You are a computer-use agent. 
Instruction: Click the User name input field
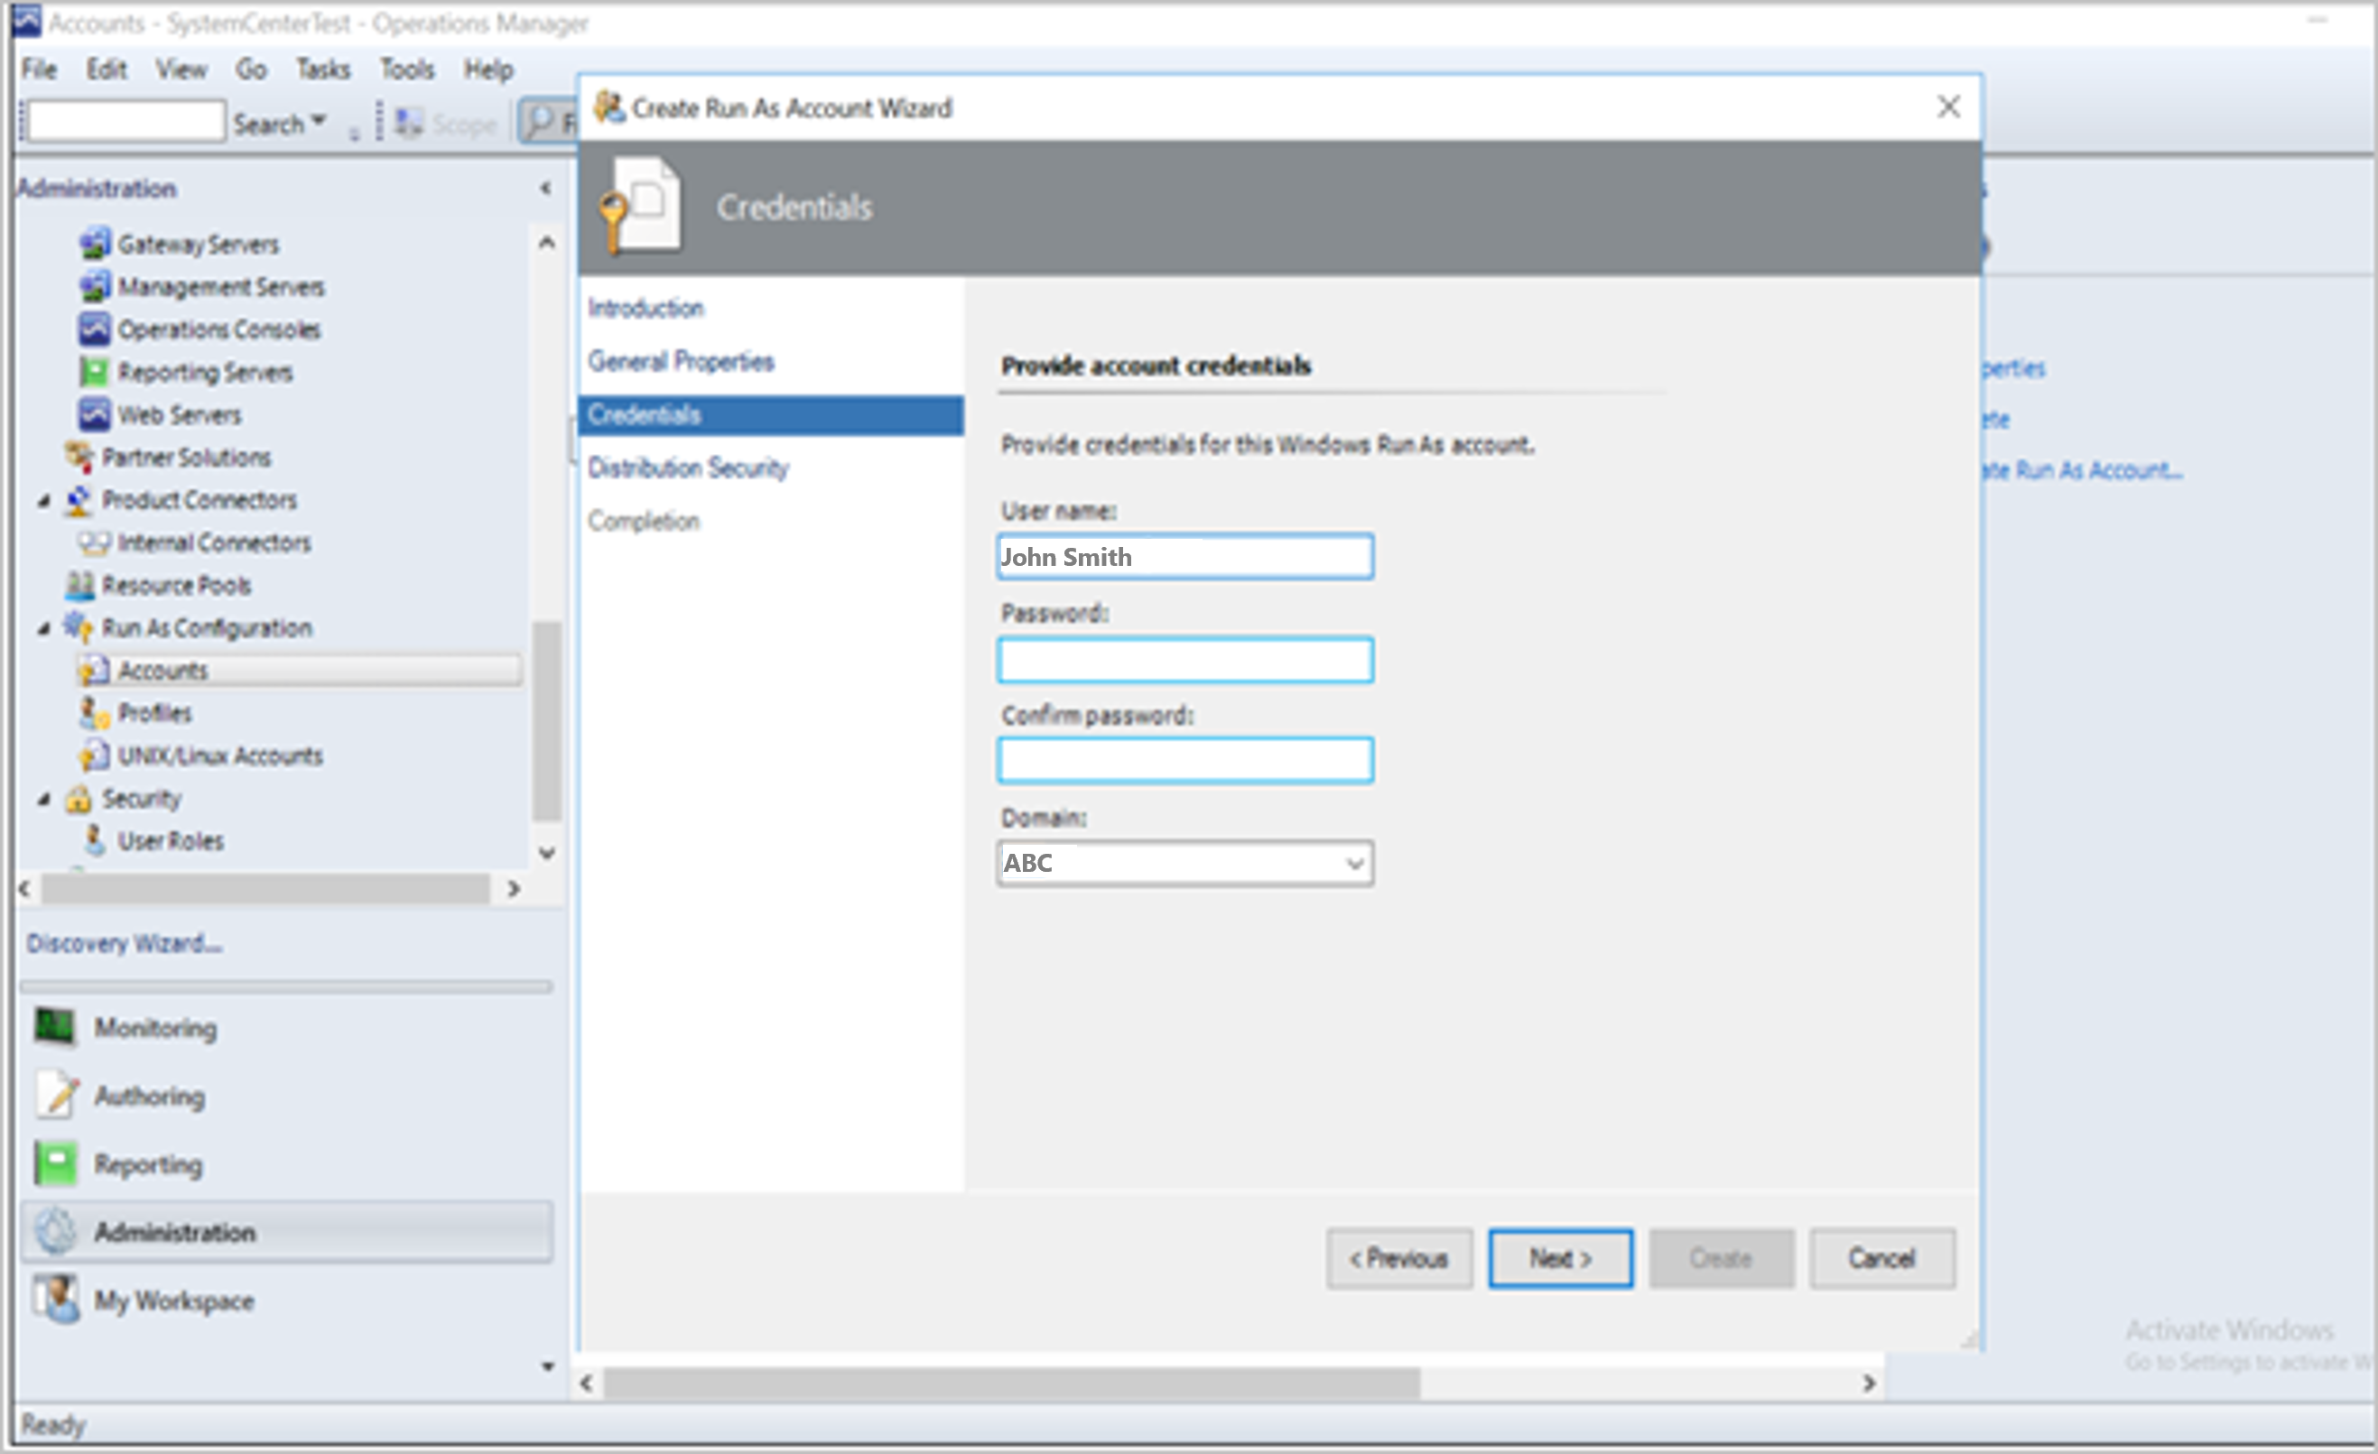(1184, 554)
